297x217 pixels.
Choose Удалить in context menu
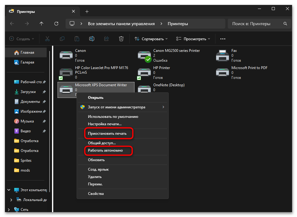122,177
